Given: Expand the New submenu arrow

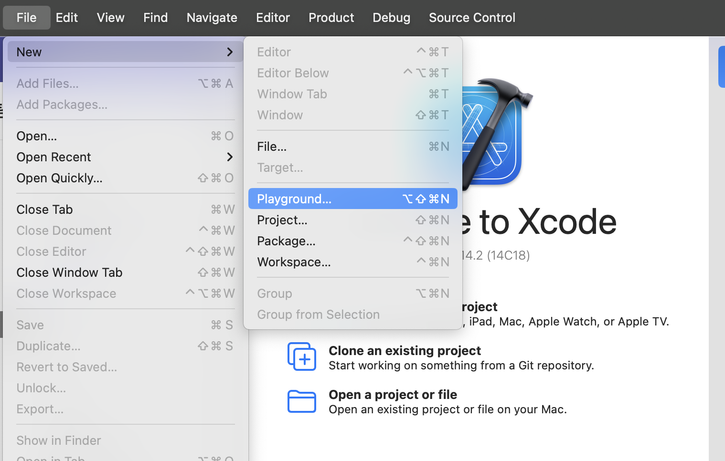Looking at the screenshot, I should [x=230, y=52].
